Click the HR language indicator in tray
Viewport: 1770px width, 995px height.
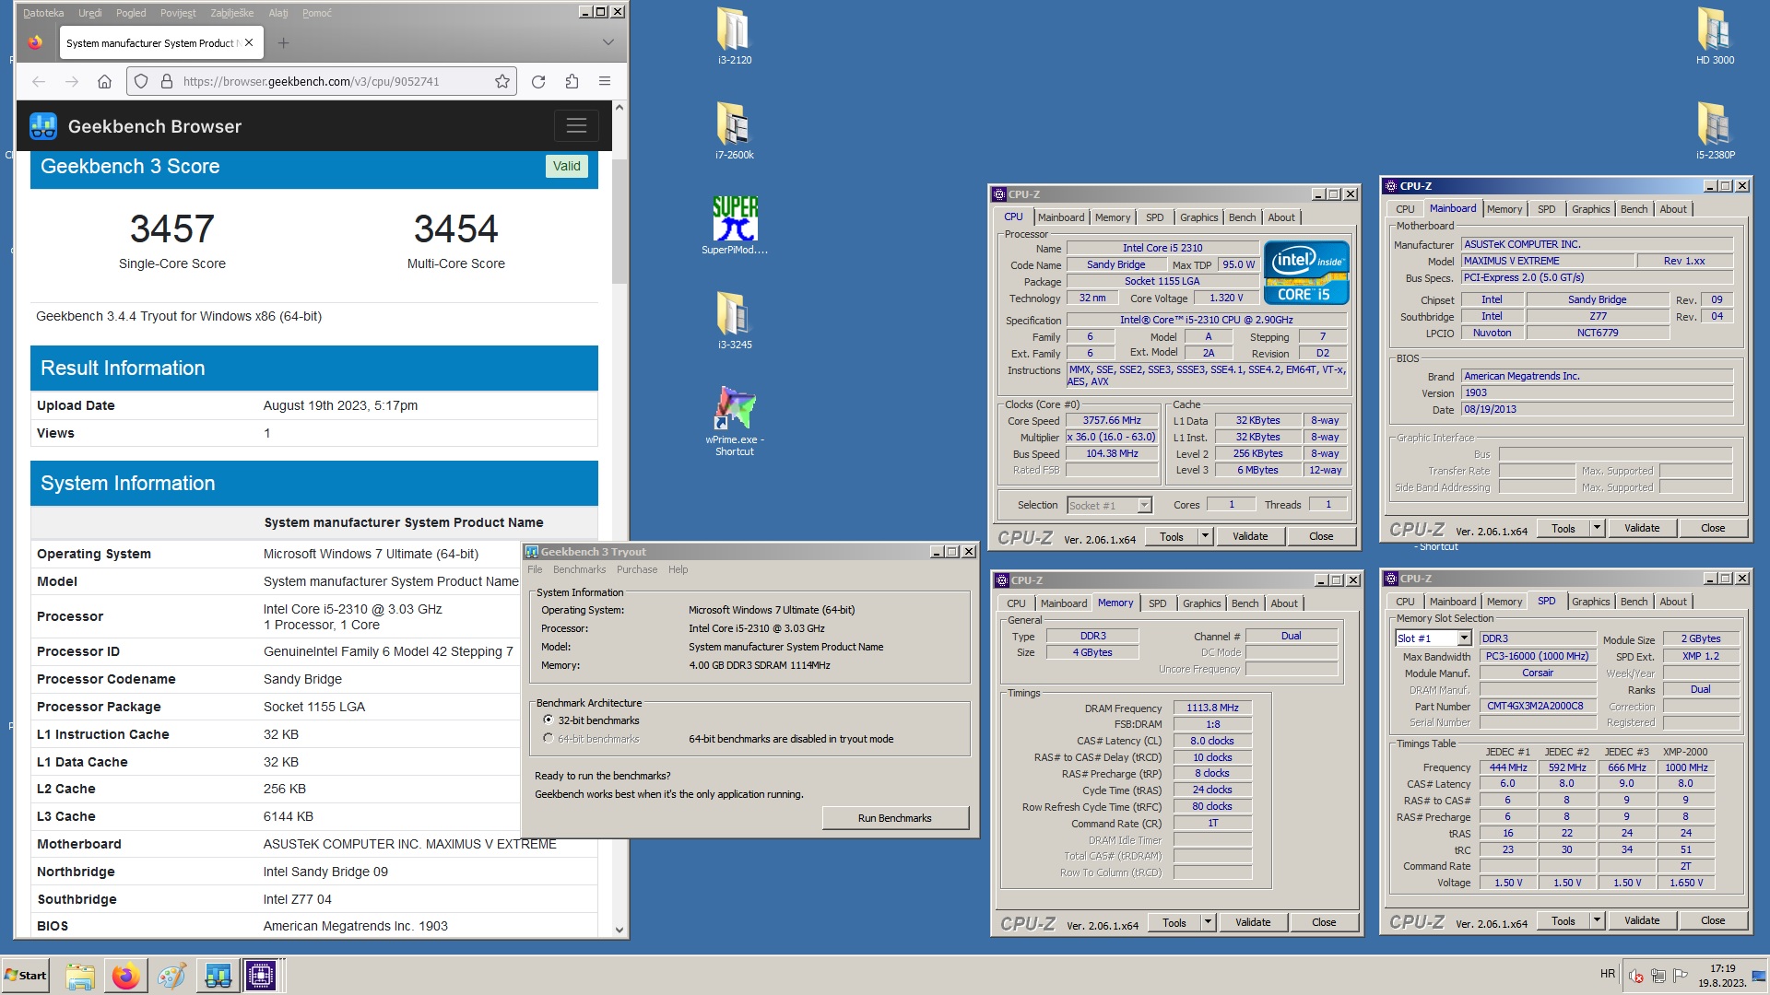click(x=1607, y=974)
